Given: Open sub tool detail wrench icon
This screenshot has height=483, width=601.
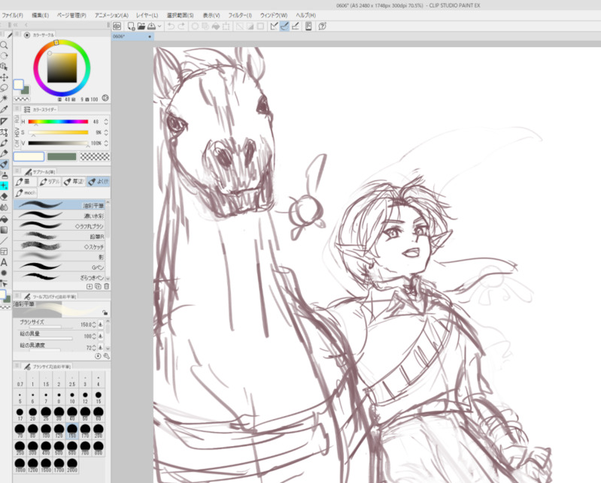Looking at the screenshot, I should 107,356.
